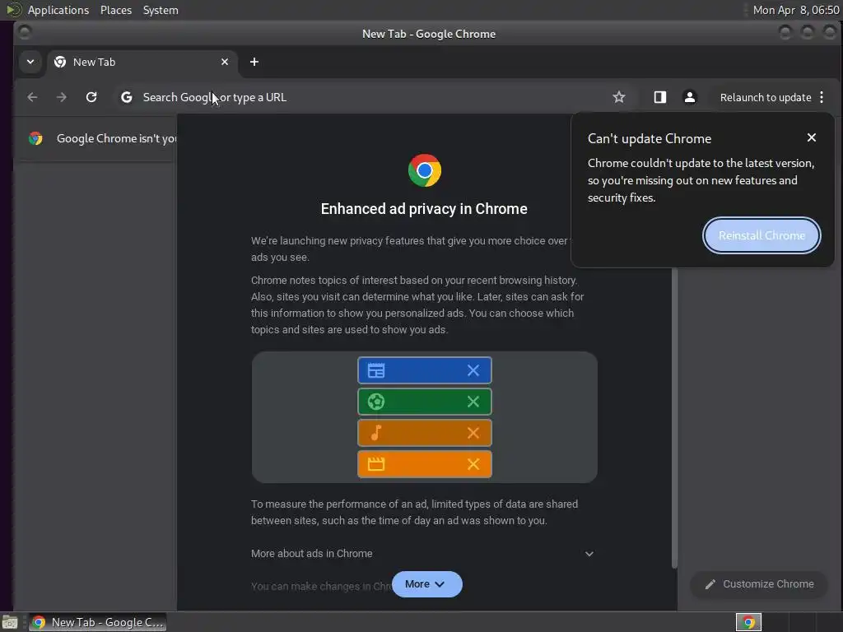
Task: Click the window menu button in title bar
Action: (x=24, y=33)
